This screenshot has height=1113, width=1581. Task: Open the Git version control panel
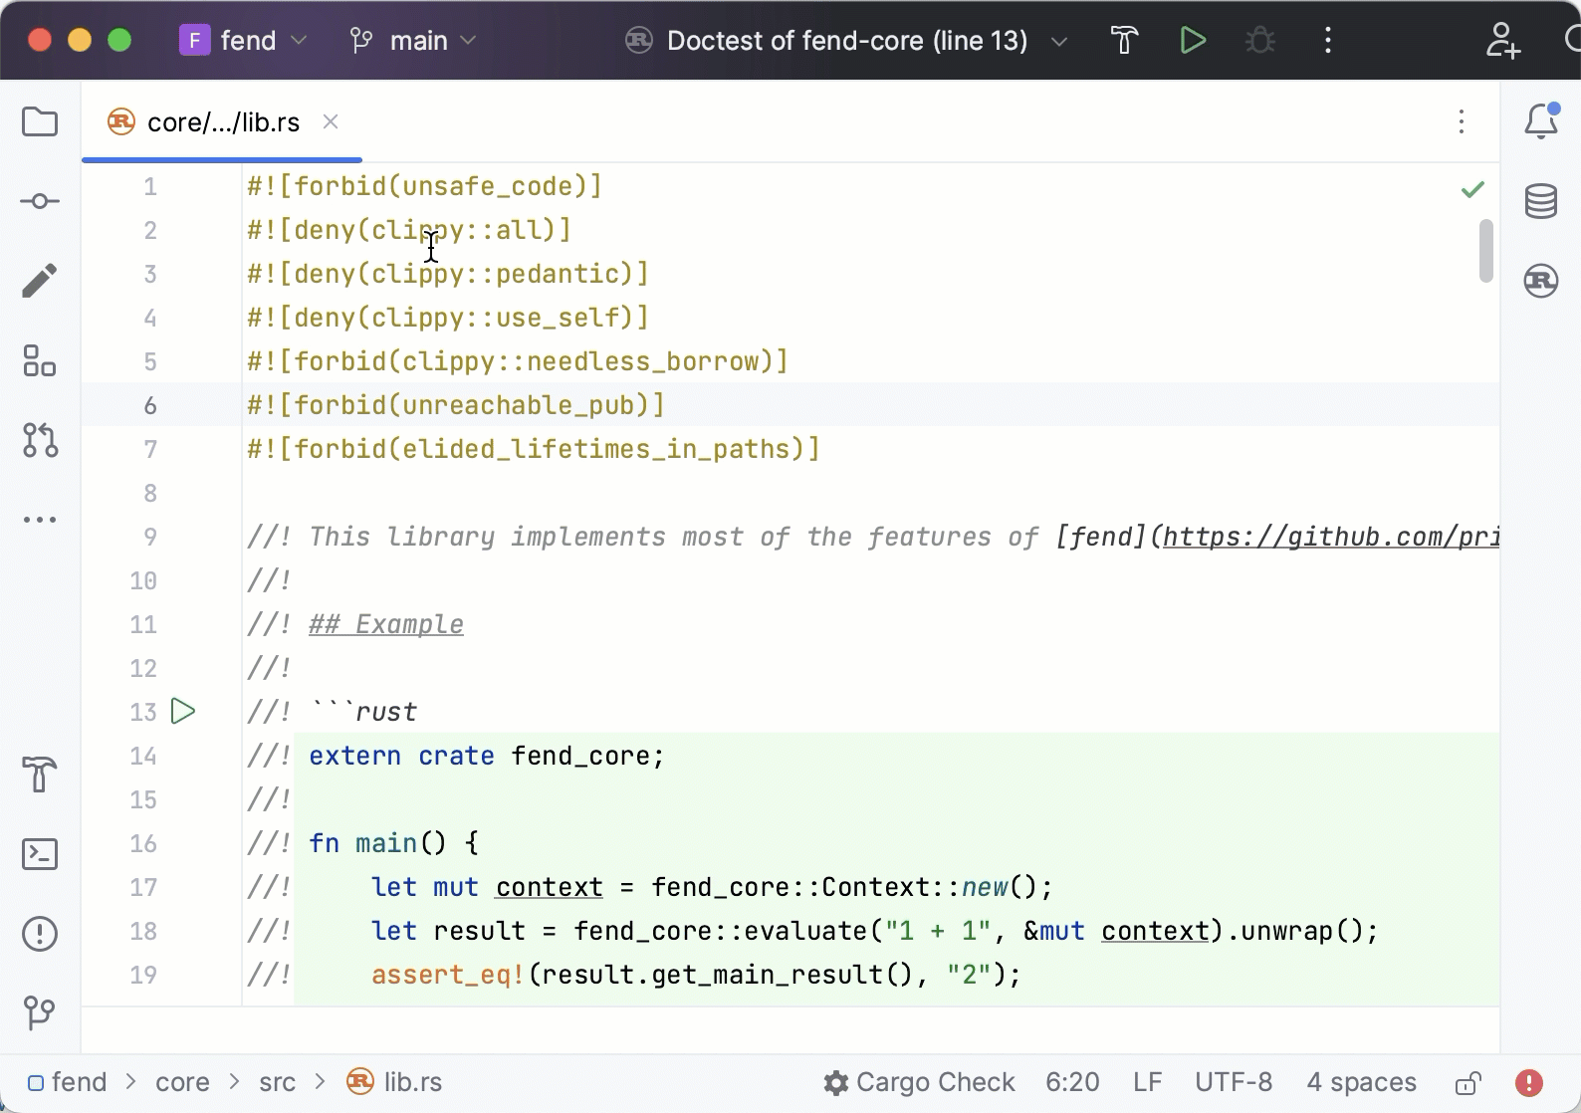tap(40, 1012)
